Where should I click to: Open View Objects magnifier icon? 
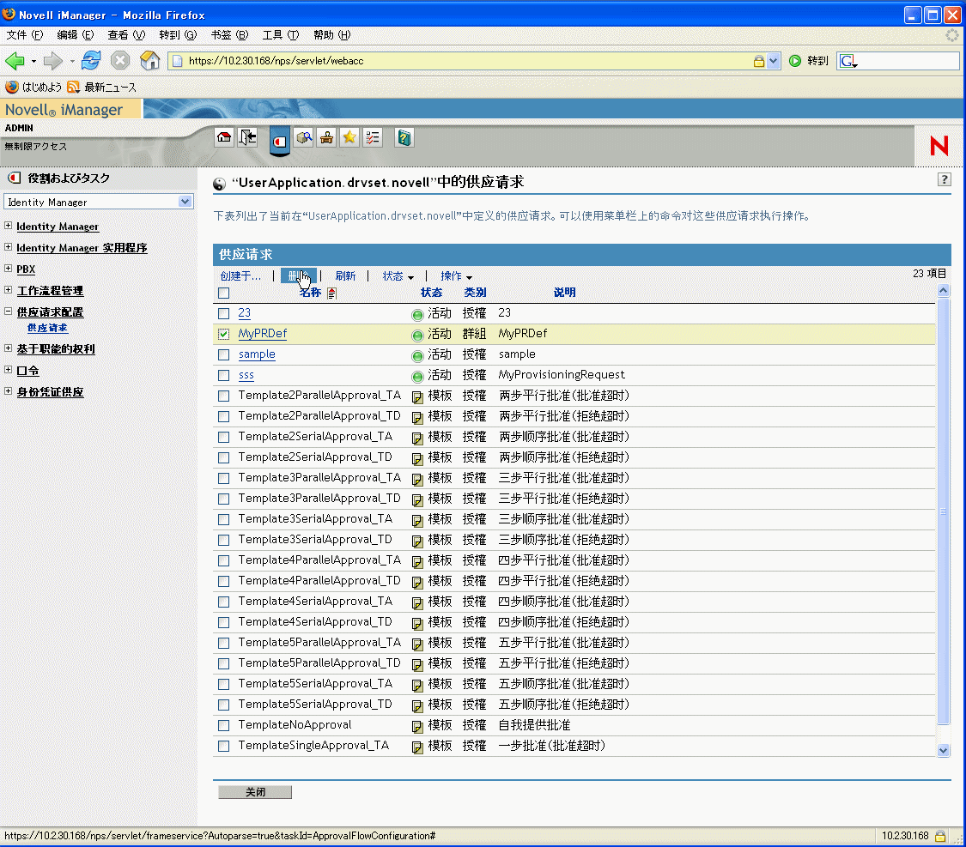(304, 137)
